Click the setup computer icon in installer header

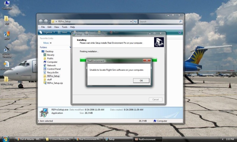click(x=159, y=42)
